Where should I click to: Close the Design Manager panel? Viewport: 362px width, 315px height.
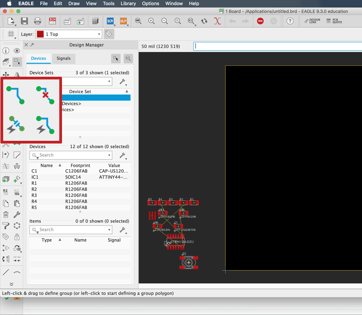click(x=26, y=45)
